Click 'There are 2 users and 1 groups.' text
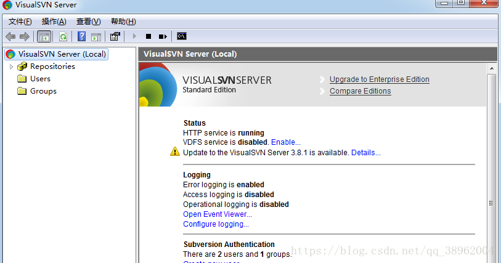This screenshot has width=501, height=263. (237, 254)
